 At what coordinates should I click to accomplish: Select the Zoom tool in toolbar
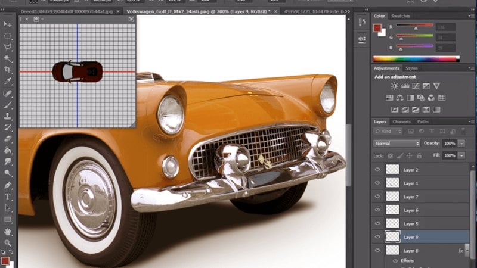8,242
